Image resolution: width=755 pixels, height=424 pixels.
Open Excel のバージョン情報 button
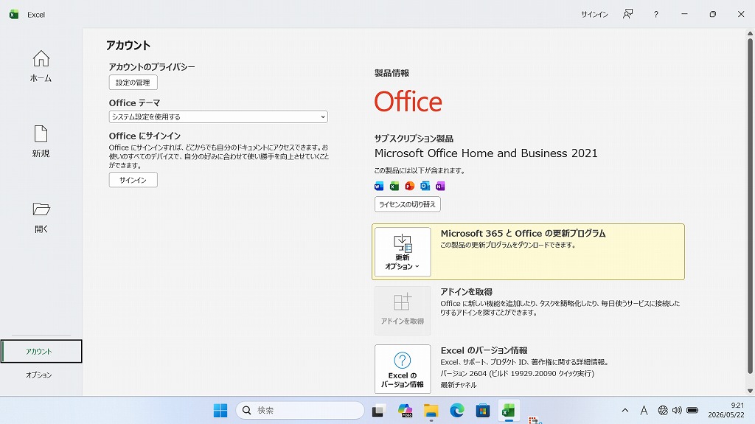(403, 369)
